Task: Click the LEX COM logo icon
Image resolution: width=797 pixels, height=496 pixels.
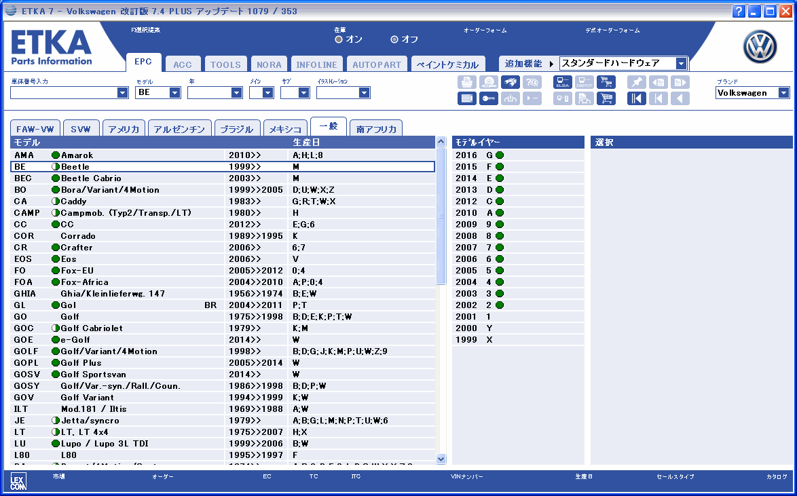Action: (18, 481)
